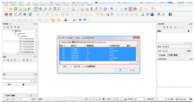Collapse the nested TestChart folder node
Image resolution: width=194 pixels, height=103 pixels.
pyautogui.click(x=15, y=36)
